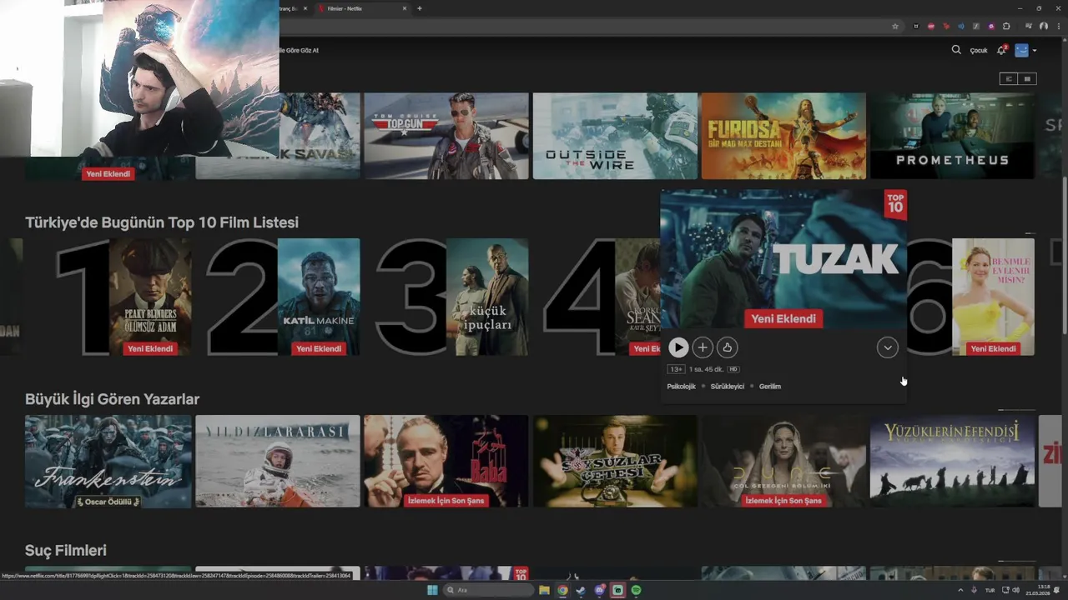Image resolution: width=1068 pixels, height=600 pixels.
Task: Open the taskbar volume control
Action: coord(1015,590)
